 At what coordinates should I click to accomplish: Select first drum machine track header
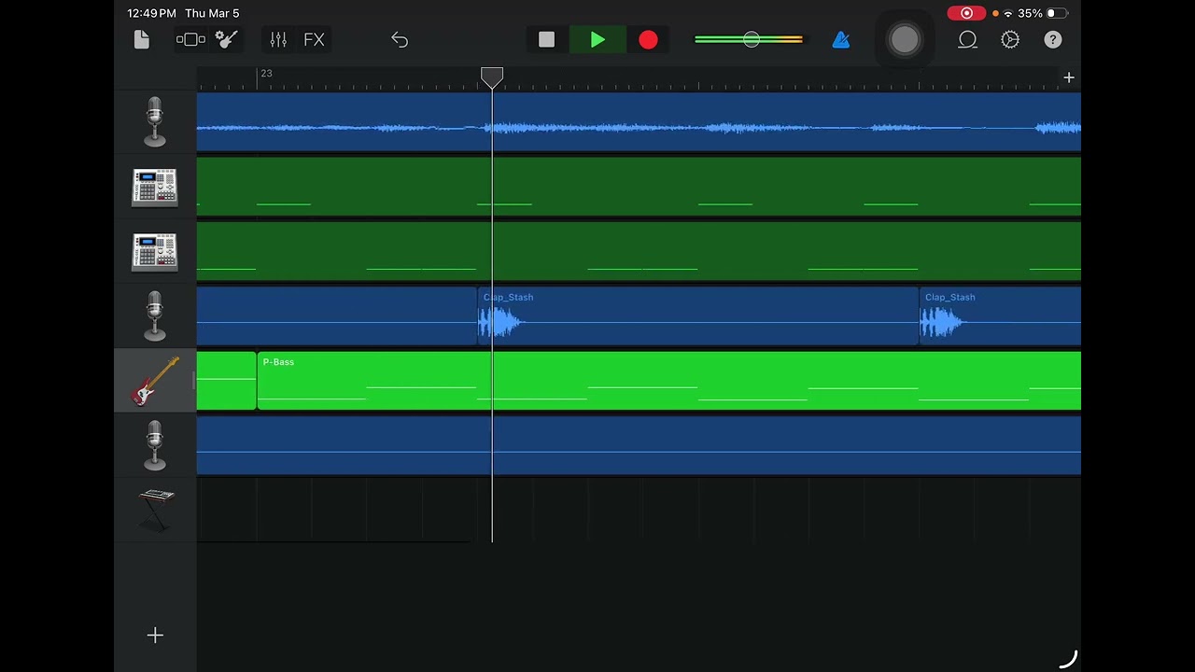tap(155, 187)
